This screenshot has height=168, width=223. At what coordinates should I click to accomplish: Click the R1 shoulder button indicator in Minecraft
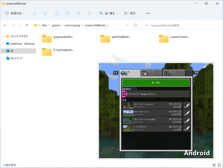pyautogui.click(x=197, y=73)
